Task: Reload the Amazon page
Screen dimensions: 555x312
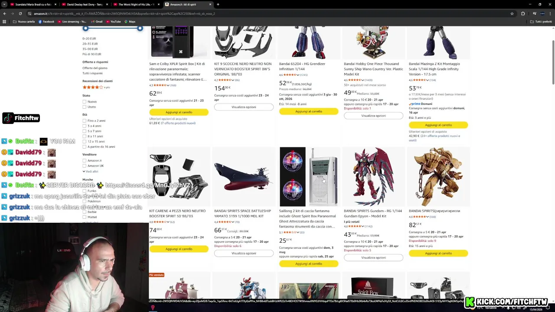Action: [20, 13]
